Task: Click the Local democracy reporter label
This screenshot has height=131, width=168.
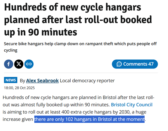Action: [x=87, y=81]
